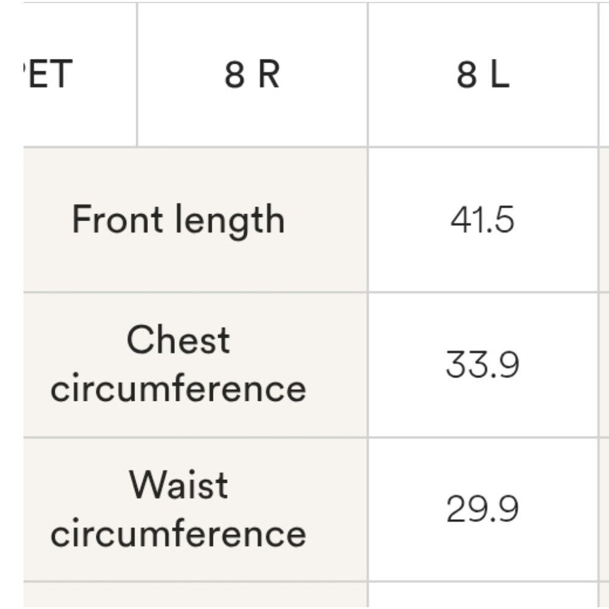Click the digit 8 in 8 R header
609x609 pixels.
tap(235, 74)
